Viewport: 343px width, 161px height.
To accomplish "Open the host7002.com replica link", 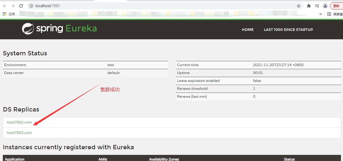I will pyautogui.click(x=19, y=122).
